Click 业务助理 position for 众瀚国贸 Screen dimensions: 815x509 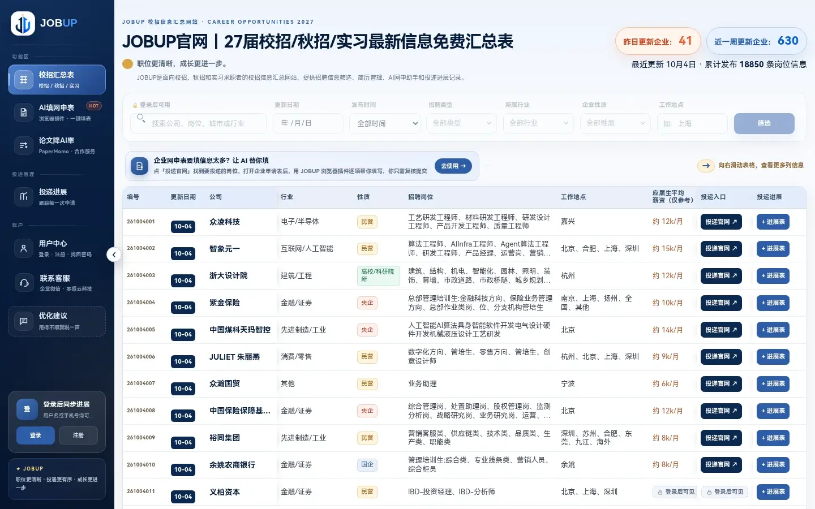coord(422,383)
